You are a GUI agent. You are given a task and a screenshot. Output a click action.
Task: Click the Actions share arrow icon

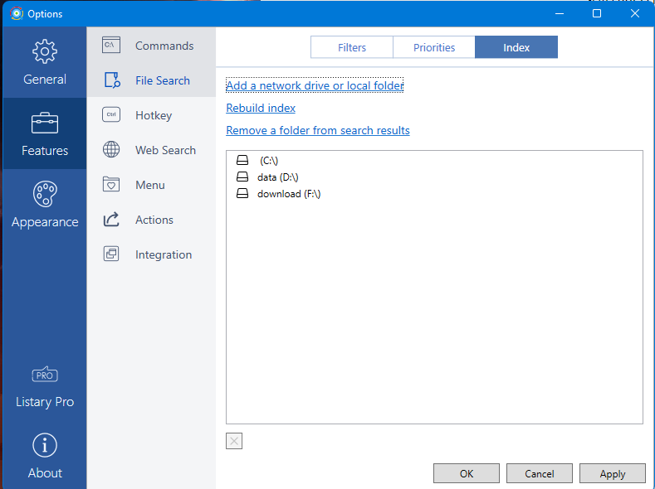tap(111, 220)
